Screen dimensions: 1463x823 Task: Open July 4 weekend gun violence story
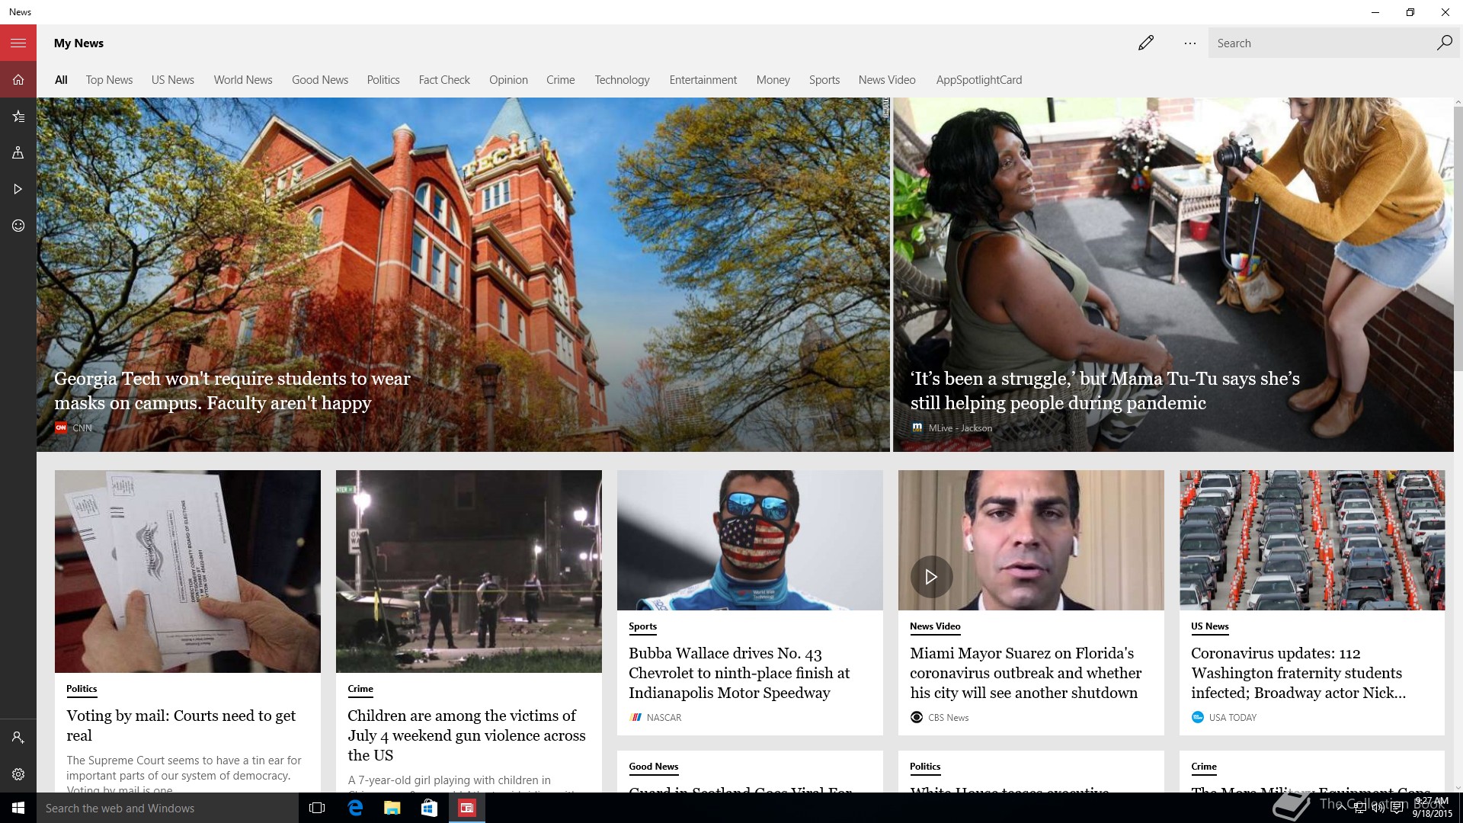pos(466,735)
